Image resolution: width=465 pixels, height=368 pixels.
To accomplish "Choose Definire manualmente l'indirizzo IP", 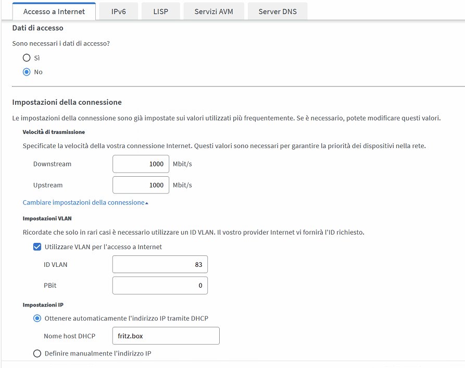I will click(37, 353).
